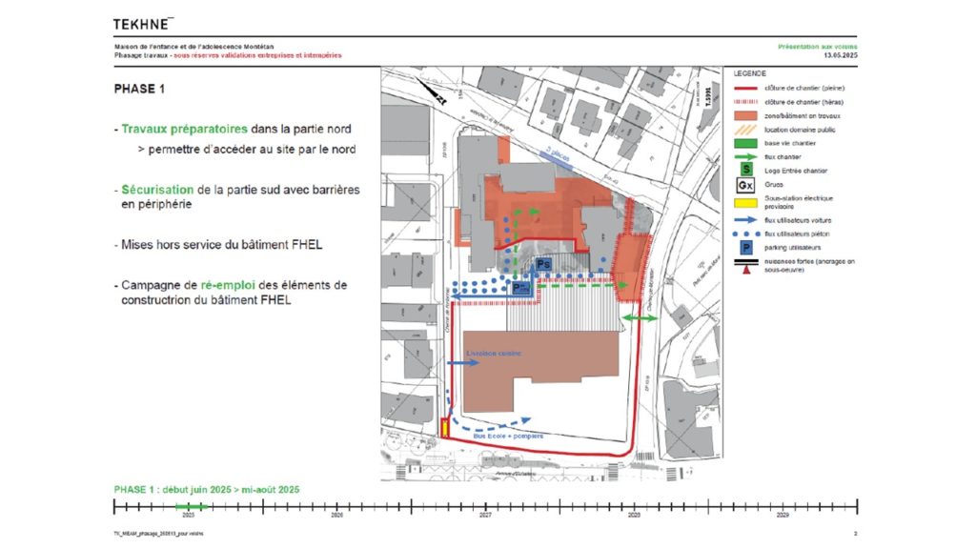
Task: Click the 2028 year label on timeline
Action: [634, 516]
